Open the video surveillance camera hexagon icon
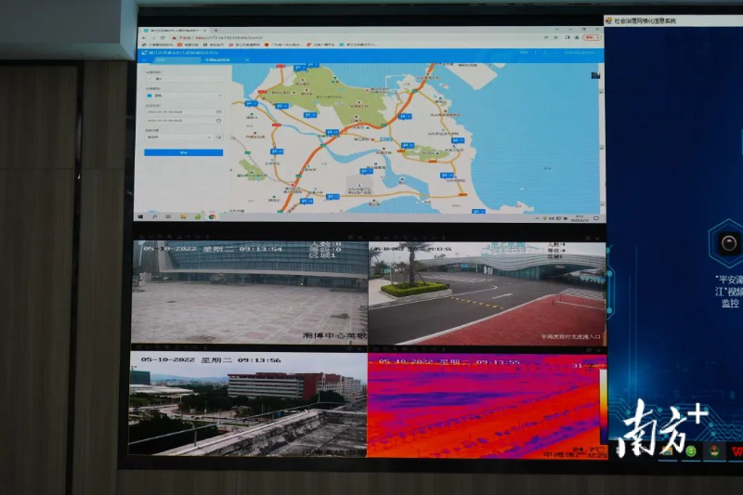Viewport: 743px width, 495px height. tap(728, 243)
